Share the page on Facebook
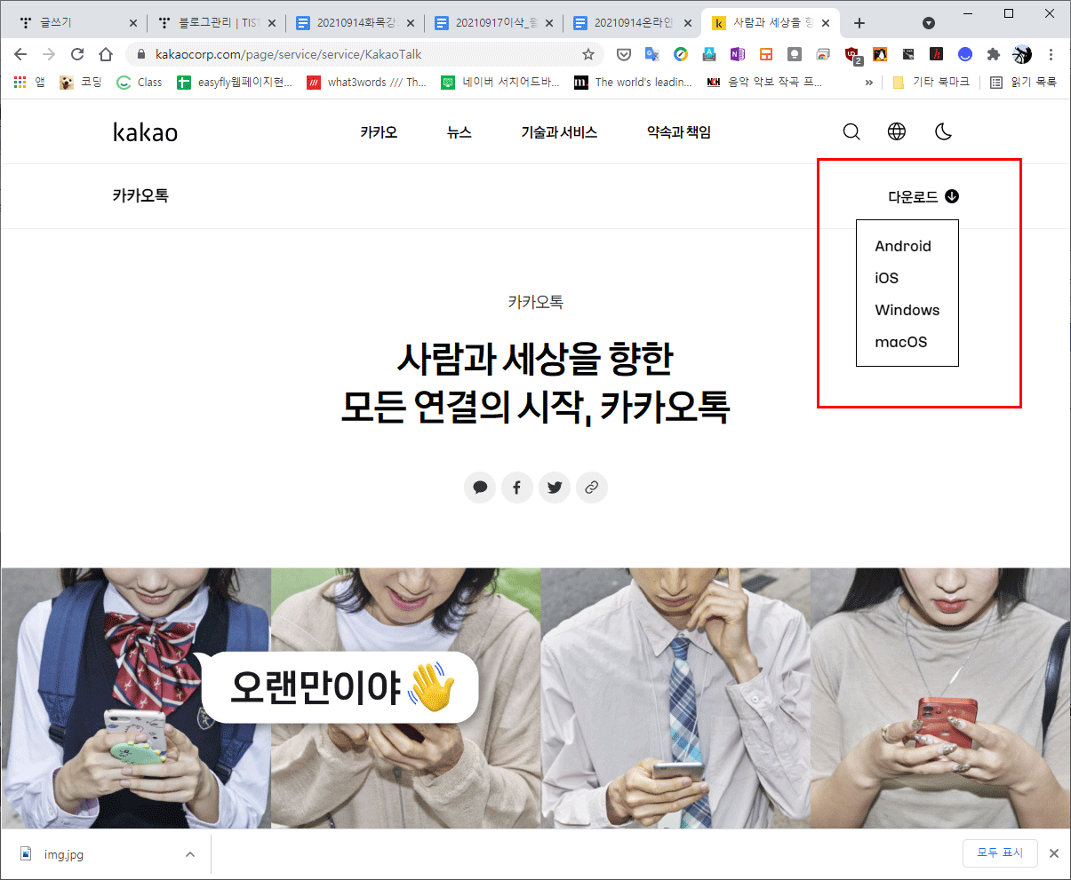 [517, 487]
